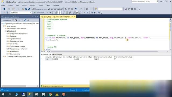This screenshot has width=172, height=97.
Task: Click the Save All toolbar icon
Action: (29, 9)
